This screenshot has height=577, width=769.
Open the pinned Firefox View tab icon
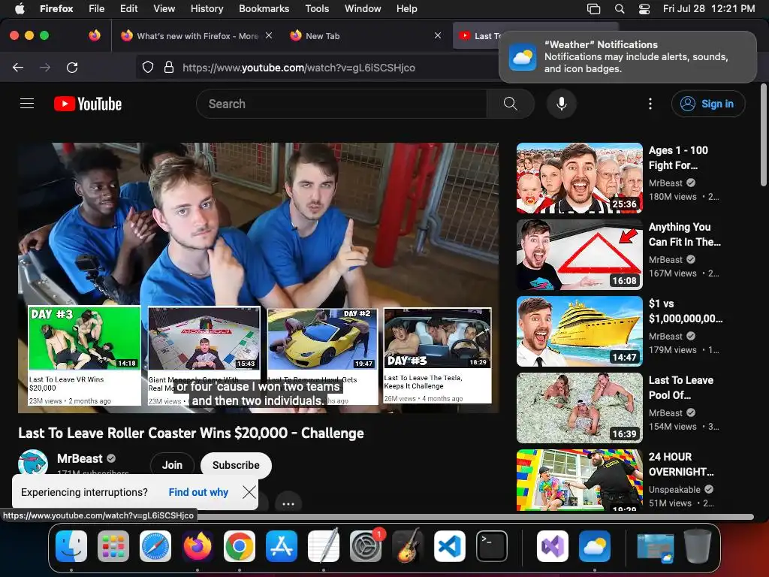[95, 35]
